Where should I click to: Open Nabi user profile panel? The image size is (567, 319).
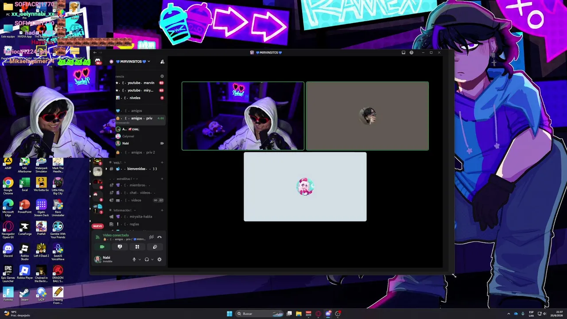tap(106, 259)
